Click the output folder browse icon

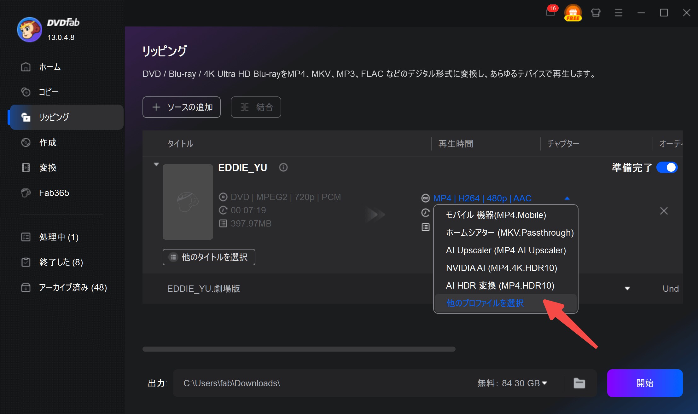click(579, 383)
